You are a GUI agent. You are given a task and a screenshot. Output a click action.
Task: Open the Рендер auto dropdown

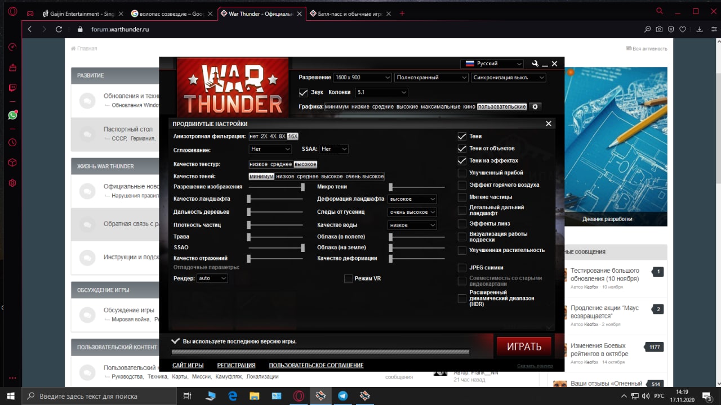coord(212,278)
